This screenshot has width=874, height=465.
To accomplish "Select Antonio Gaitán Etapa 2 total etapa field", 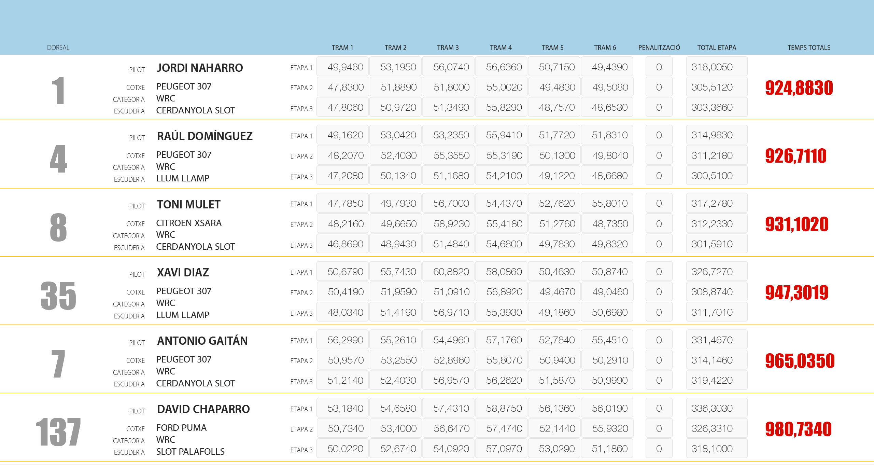I will point(716,360).
